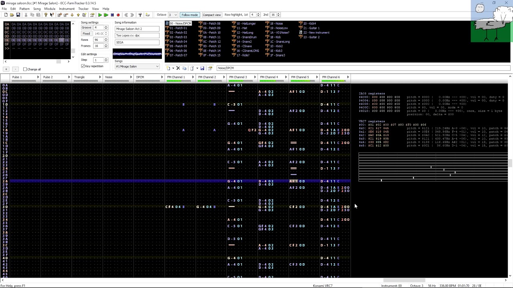
Task: Open configuration with the hammer settings icon
Action: 140,15
